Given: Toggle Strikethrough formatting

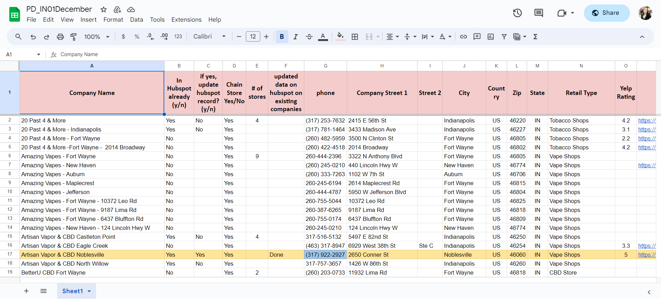Looking at the screenshot, I should 309,36.
